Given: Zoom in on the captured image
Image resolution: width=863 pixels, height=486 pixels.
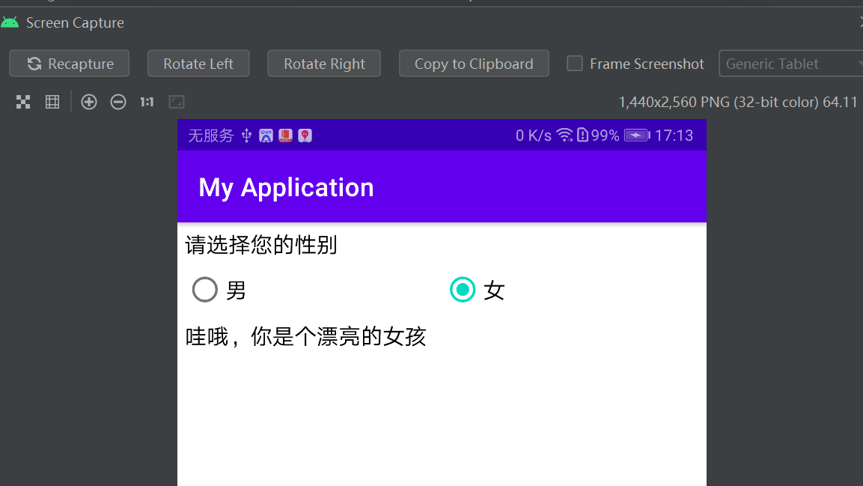Looking at the screenshot, I should [88, 102].
